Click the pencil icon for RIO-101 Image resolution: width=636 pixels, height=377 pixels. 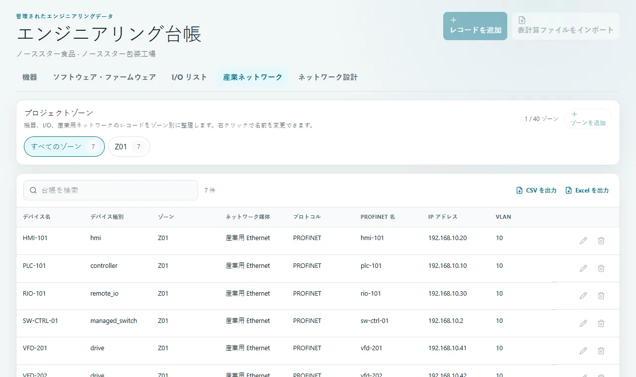583,296
